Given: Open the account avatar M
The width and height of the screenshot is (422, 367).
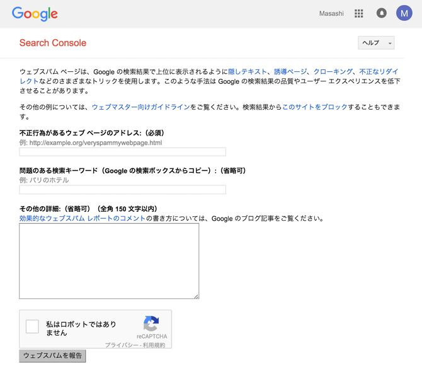Looking at the screenshot, I should tap(404, 13).
